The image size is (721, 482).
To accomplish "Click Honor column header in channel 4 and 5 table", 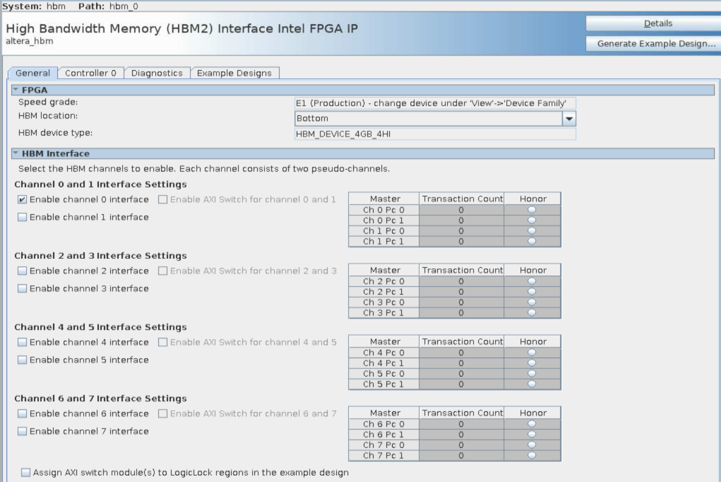I will tap(532, 341).
